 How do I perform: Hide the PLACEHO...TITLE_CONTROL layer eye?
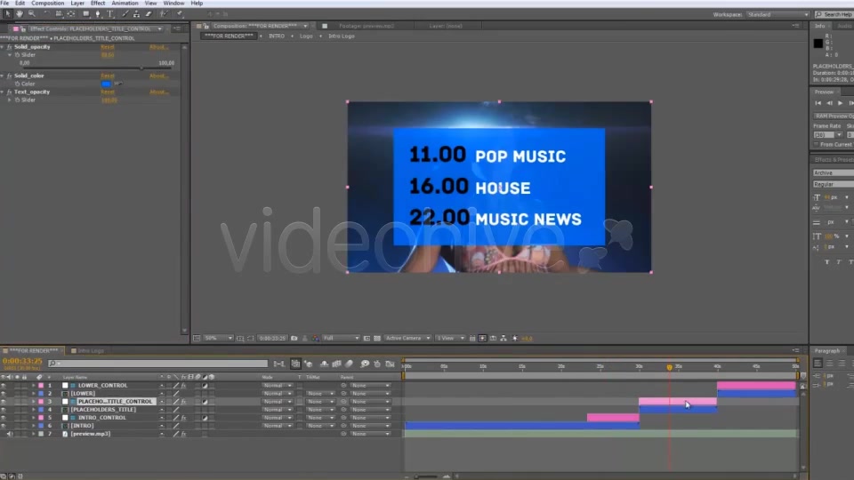coord(4,402)
